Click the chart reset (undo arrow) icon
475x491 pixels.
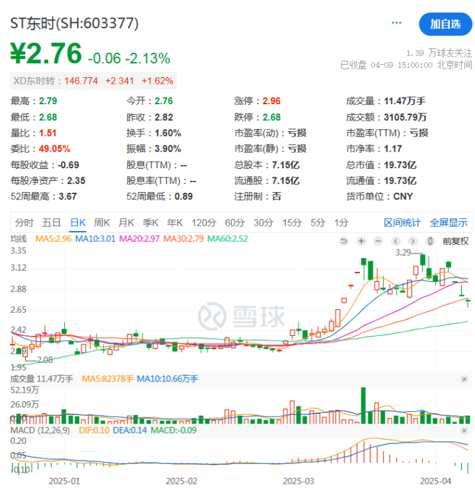tap(344, 241)
